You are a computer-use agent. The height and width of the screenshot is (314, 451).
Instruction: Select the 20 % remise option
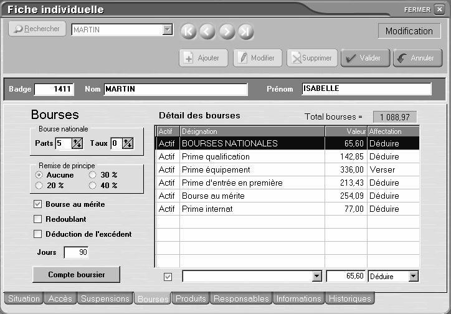(39, 186)
